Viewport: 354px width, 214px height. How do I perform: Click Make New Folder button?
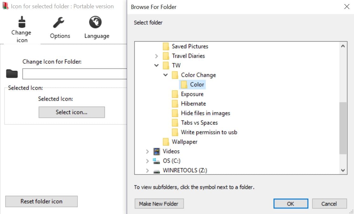pos(159,204)
